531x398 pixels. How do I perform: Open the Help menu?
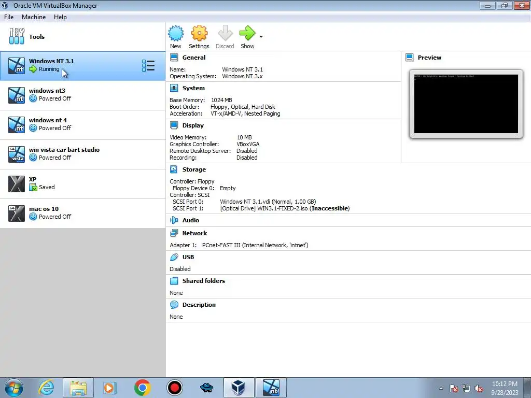click(x=60, y=17)
